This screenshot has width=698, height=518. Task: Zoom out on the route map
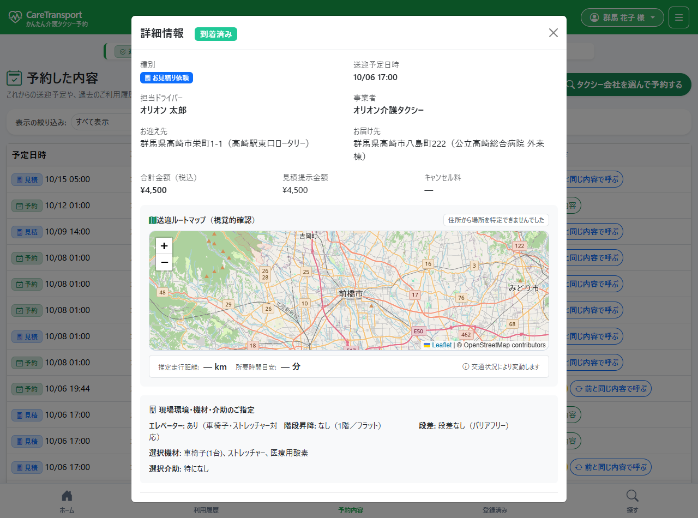pos(164,262)
